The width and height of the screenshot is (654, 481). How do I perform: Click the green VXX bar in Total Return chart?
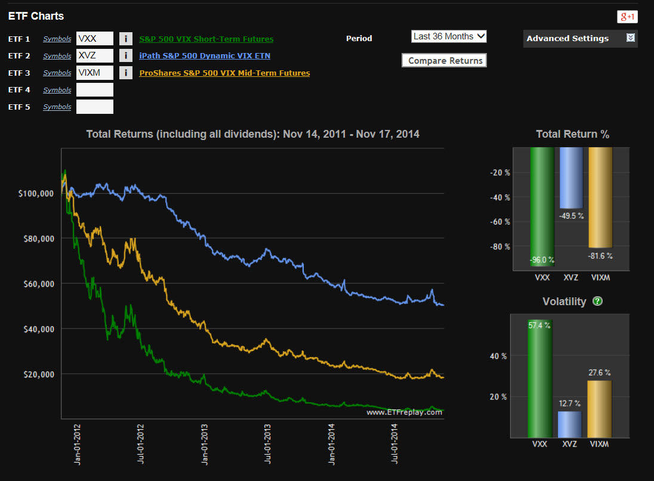coord(542,203)
